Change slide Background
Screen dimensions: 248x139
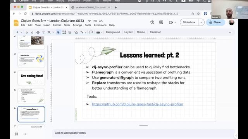pos(113,32)
